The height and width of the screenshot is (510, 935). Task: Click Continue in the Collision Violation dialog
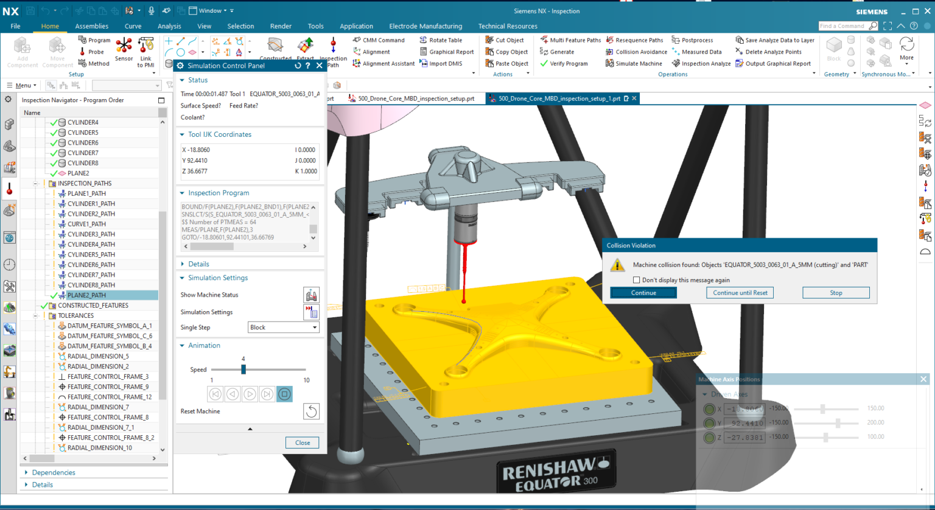(x=643, y=292)
